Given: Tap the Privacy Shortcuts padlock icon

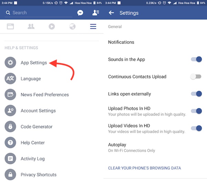Looking at the screenshot, I should pos(10,174).
